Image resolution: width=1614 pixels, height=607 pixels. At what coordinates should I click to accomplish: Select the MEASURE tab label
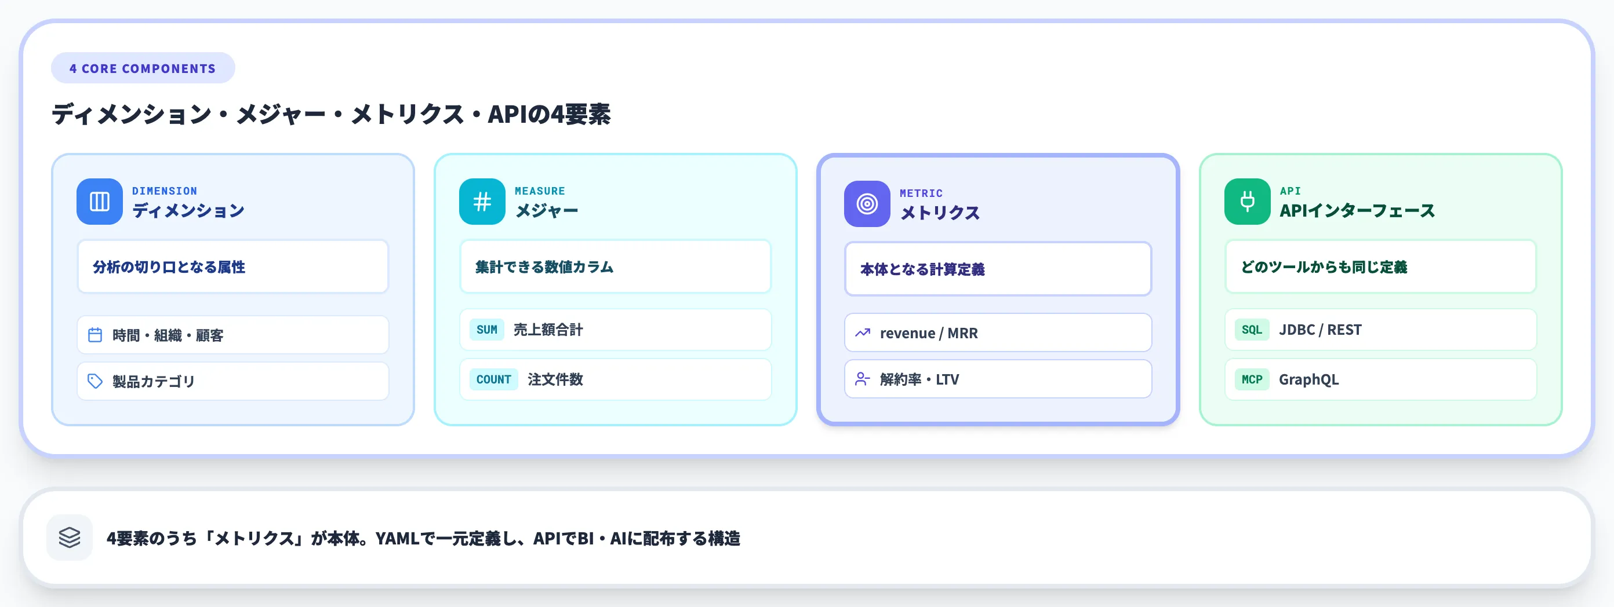pos(540,191)
